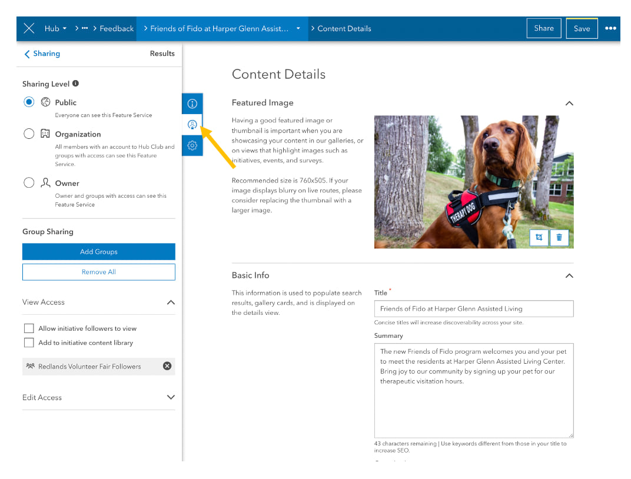
Task: Open the Settings gear panel icon
Action: pyautogui.click(x=192, y=145)
